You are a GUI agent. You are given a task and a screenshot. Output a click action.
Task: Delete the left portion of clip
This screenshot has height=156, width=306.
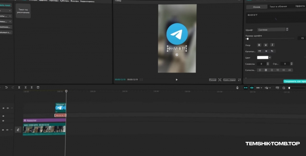click(x=25, y=88)
